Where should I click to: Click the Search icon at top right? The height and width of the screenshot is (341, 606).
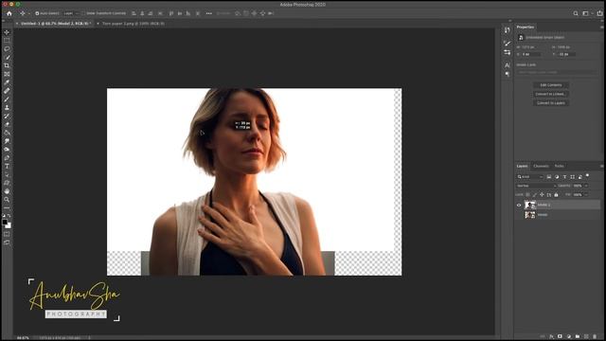(x=576, y=13)
